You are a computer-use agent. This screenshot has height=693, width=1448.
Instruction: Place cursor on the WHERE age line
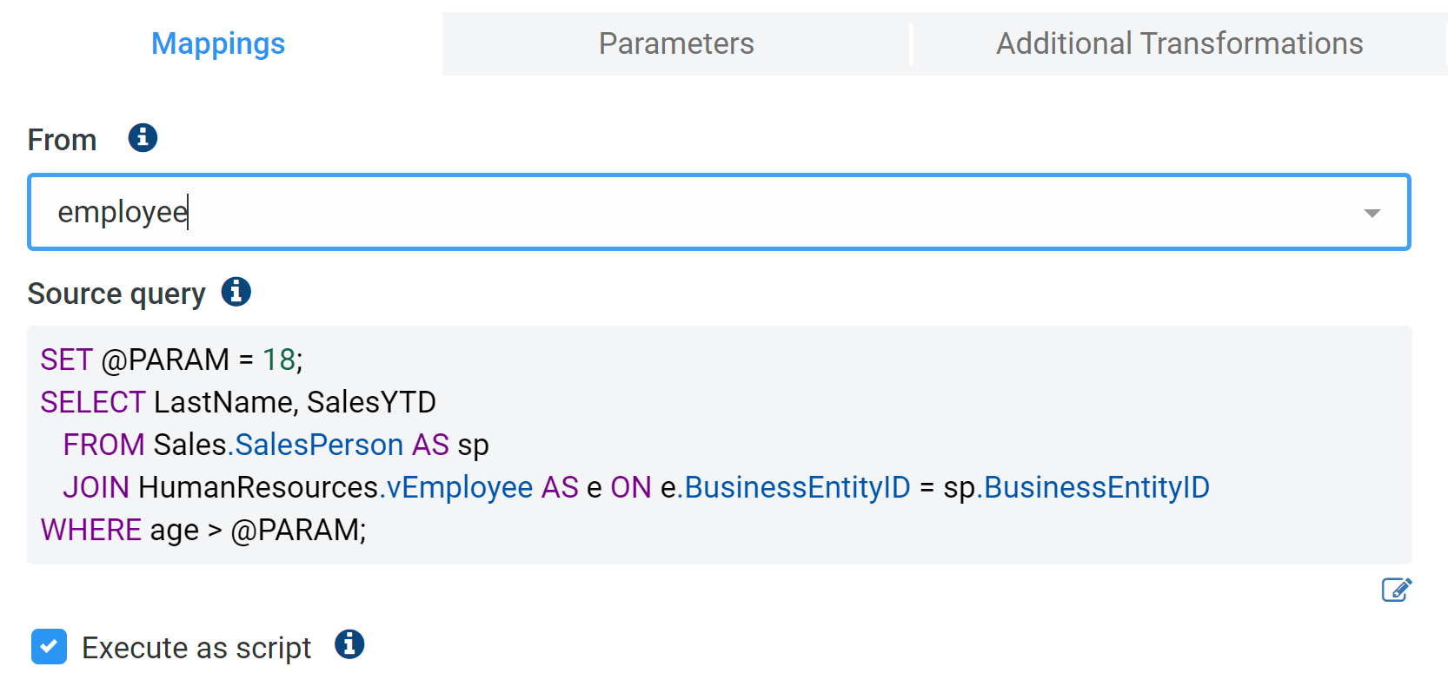pos(203,530)
